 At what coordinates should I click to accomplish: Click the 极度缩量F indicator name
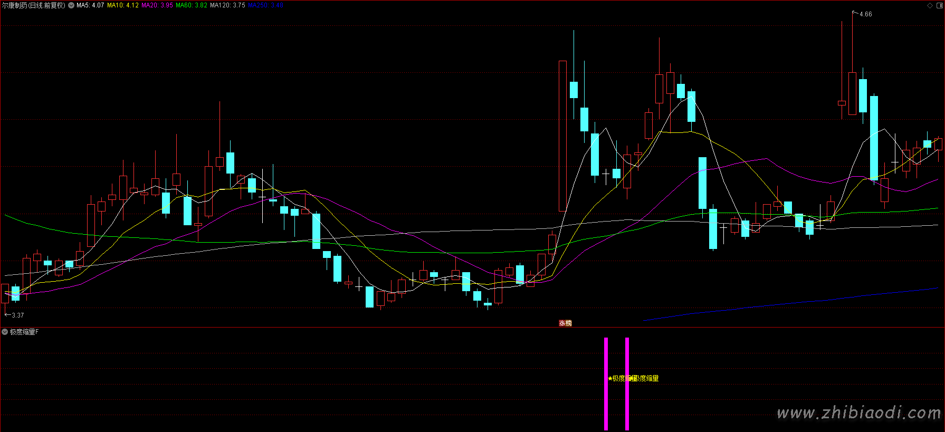click(24, 332)
